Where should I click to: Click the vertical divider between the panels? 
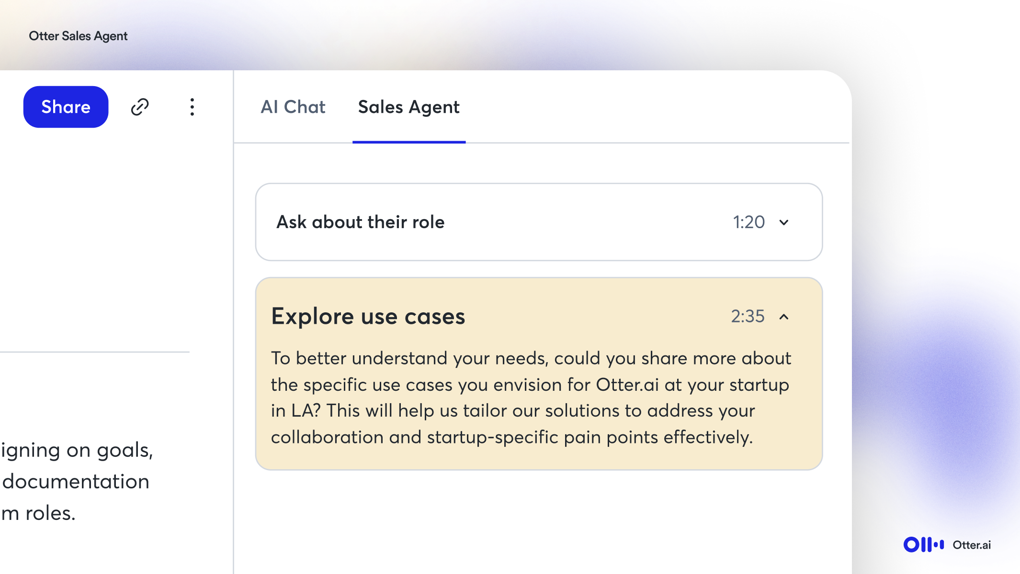point(233,335)
